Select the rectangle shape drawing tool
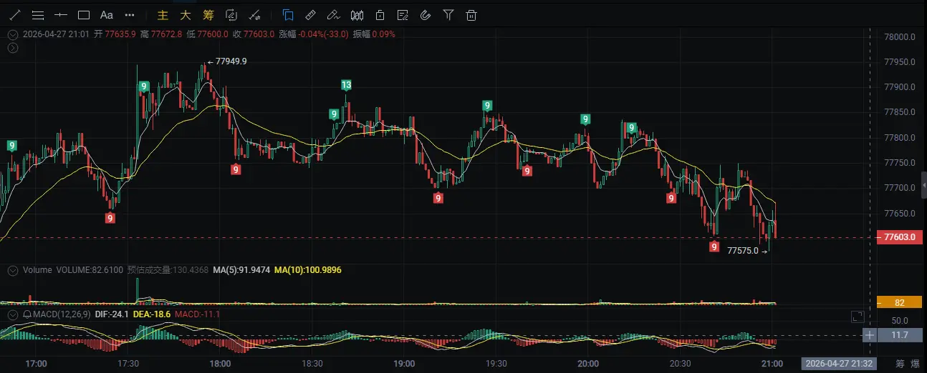927x373 pixels. coord(84,15)
